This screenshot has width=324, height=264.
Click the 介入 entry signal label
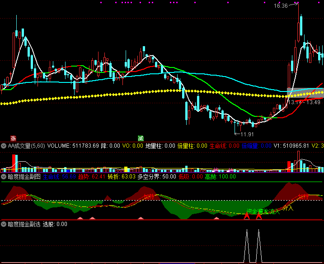pos(288,208)
